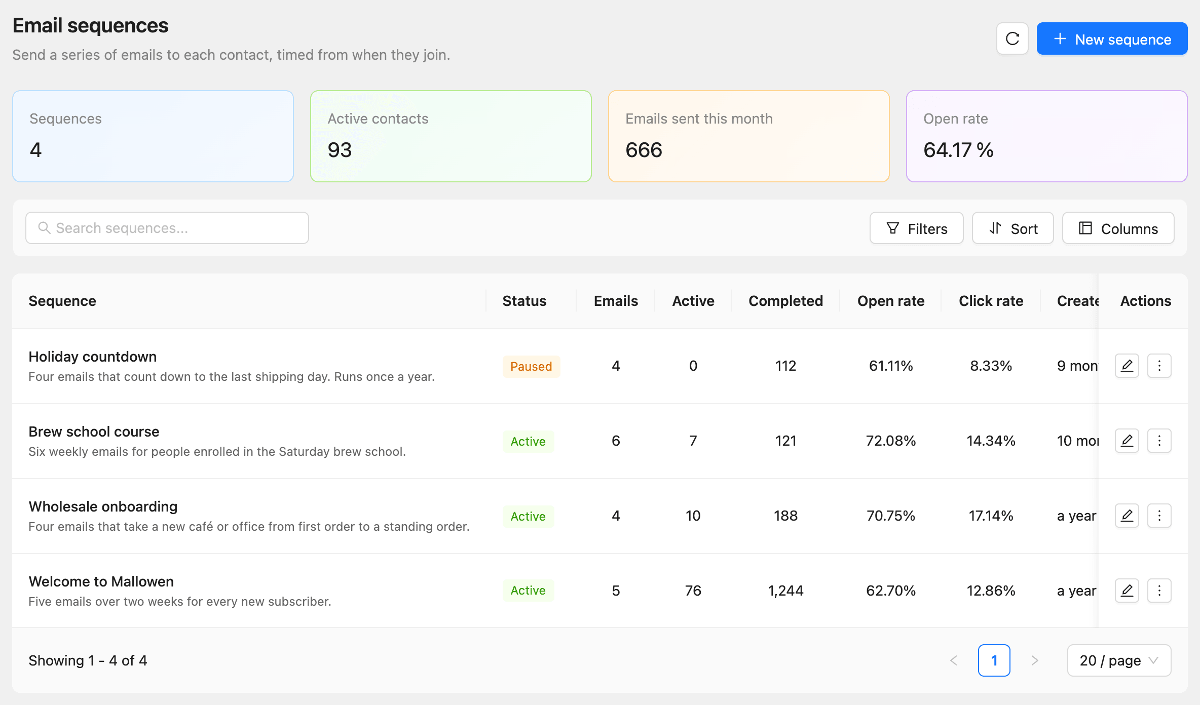This screenshot has height=705, width=1200.
Task: Open the Columns chooser
Action: point(1118,228)
